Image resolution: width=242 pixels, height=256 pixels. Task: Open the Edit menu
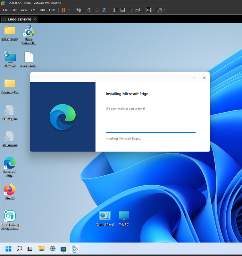tap(14, 10)
